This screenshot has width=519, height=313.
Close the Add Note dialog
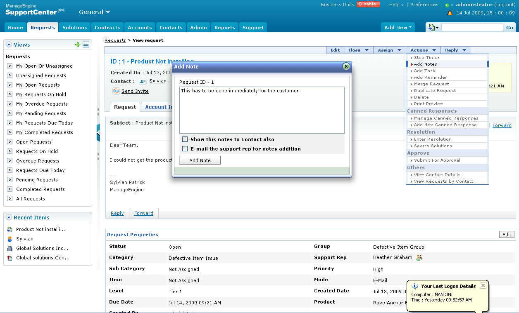pos(346,66)
